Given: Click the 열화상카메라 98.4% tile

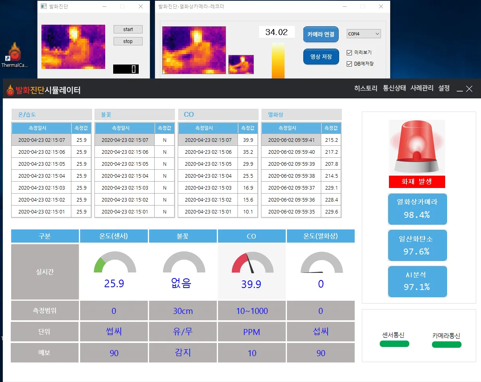Looking at the screenshot, I should coord(418,209).
